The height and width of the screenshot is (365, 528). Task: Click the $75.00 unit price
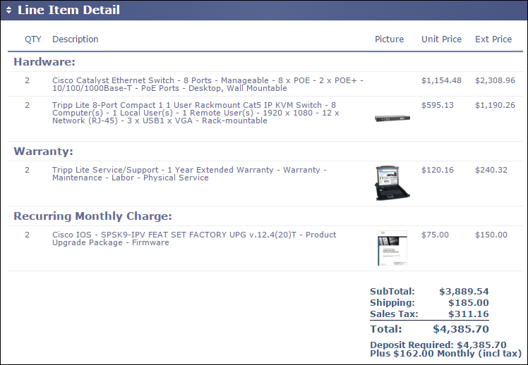tap(435, 235)
